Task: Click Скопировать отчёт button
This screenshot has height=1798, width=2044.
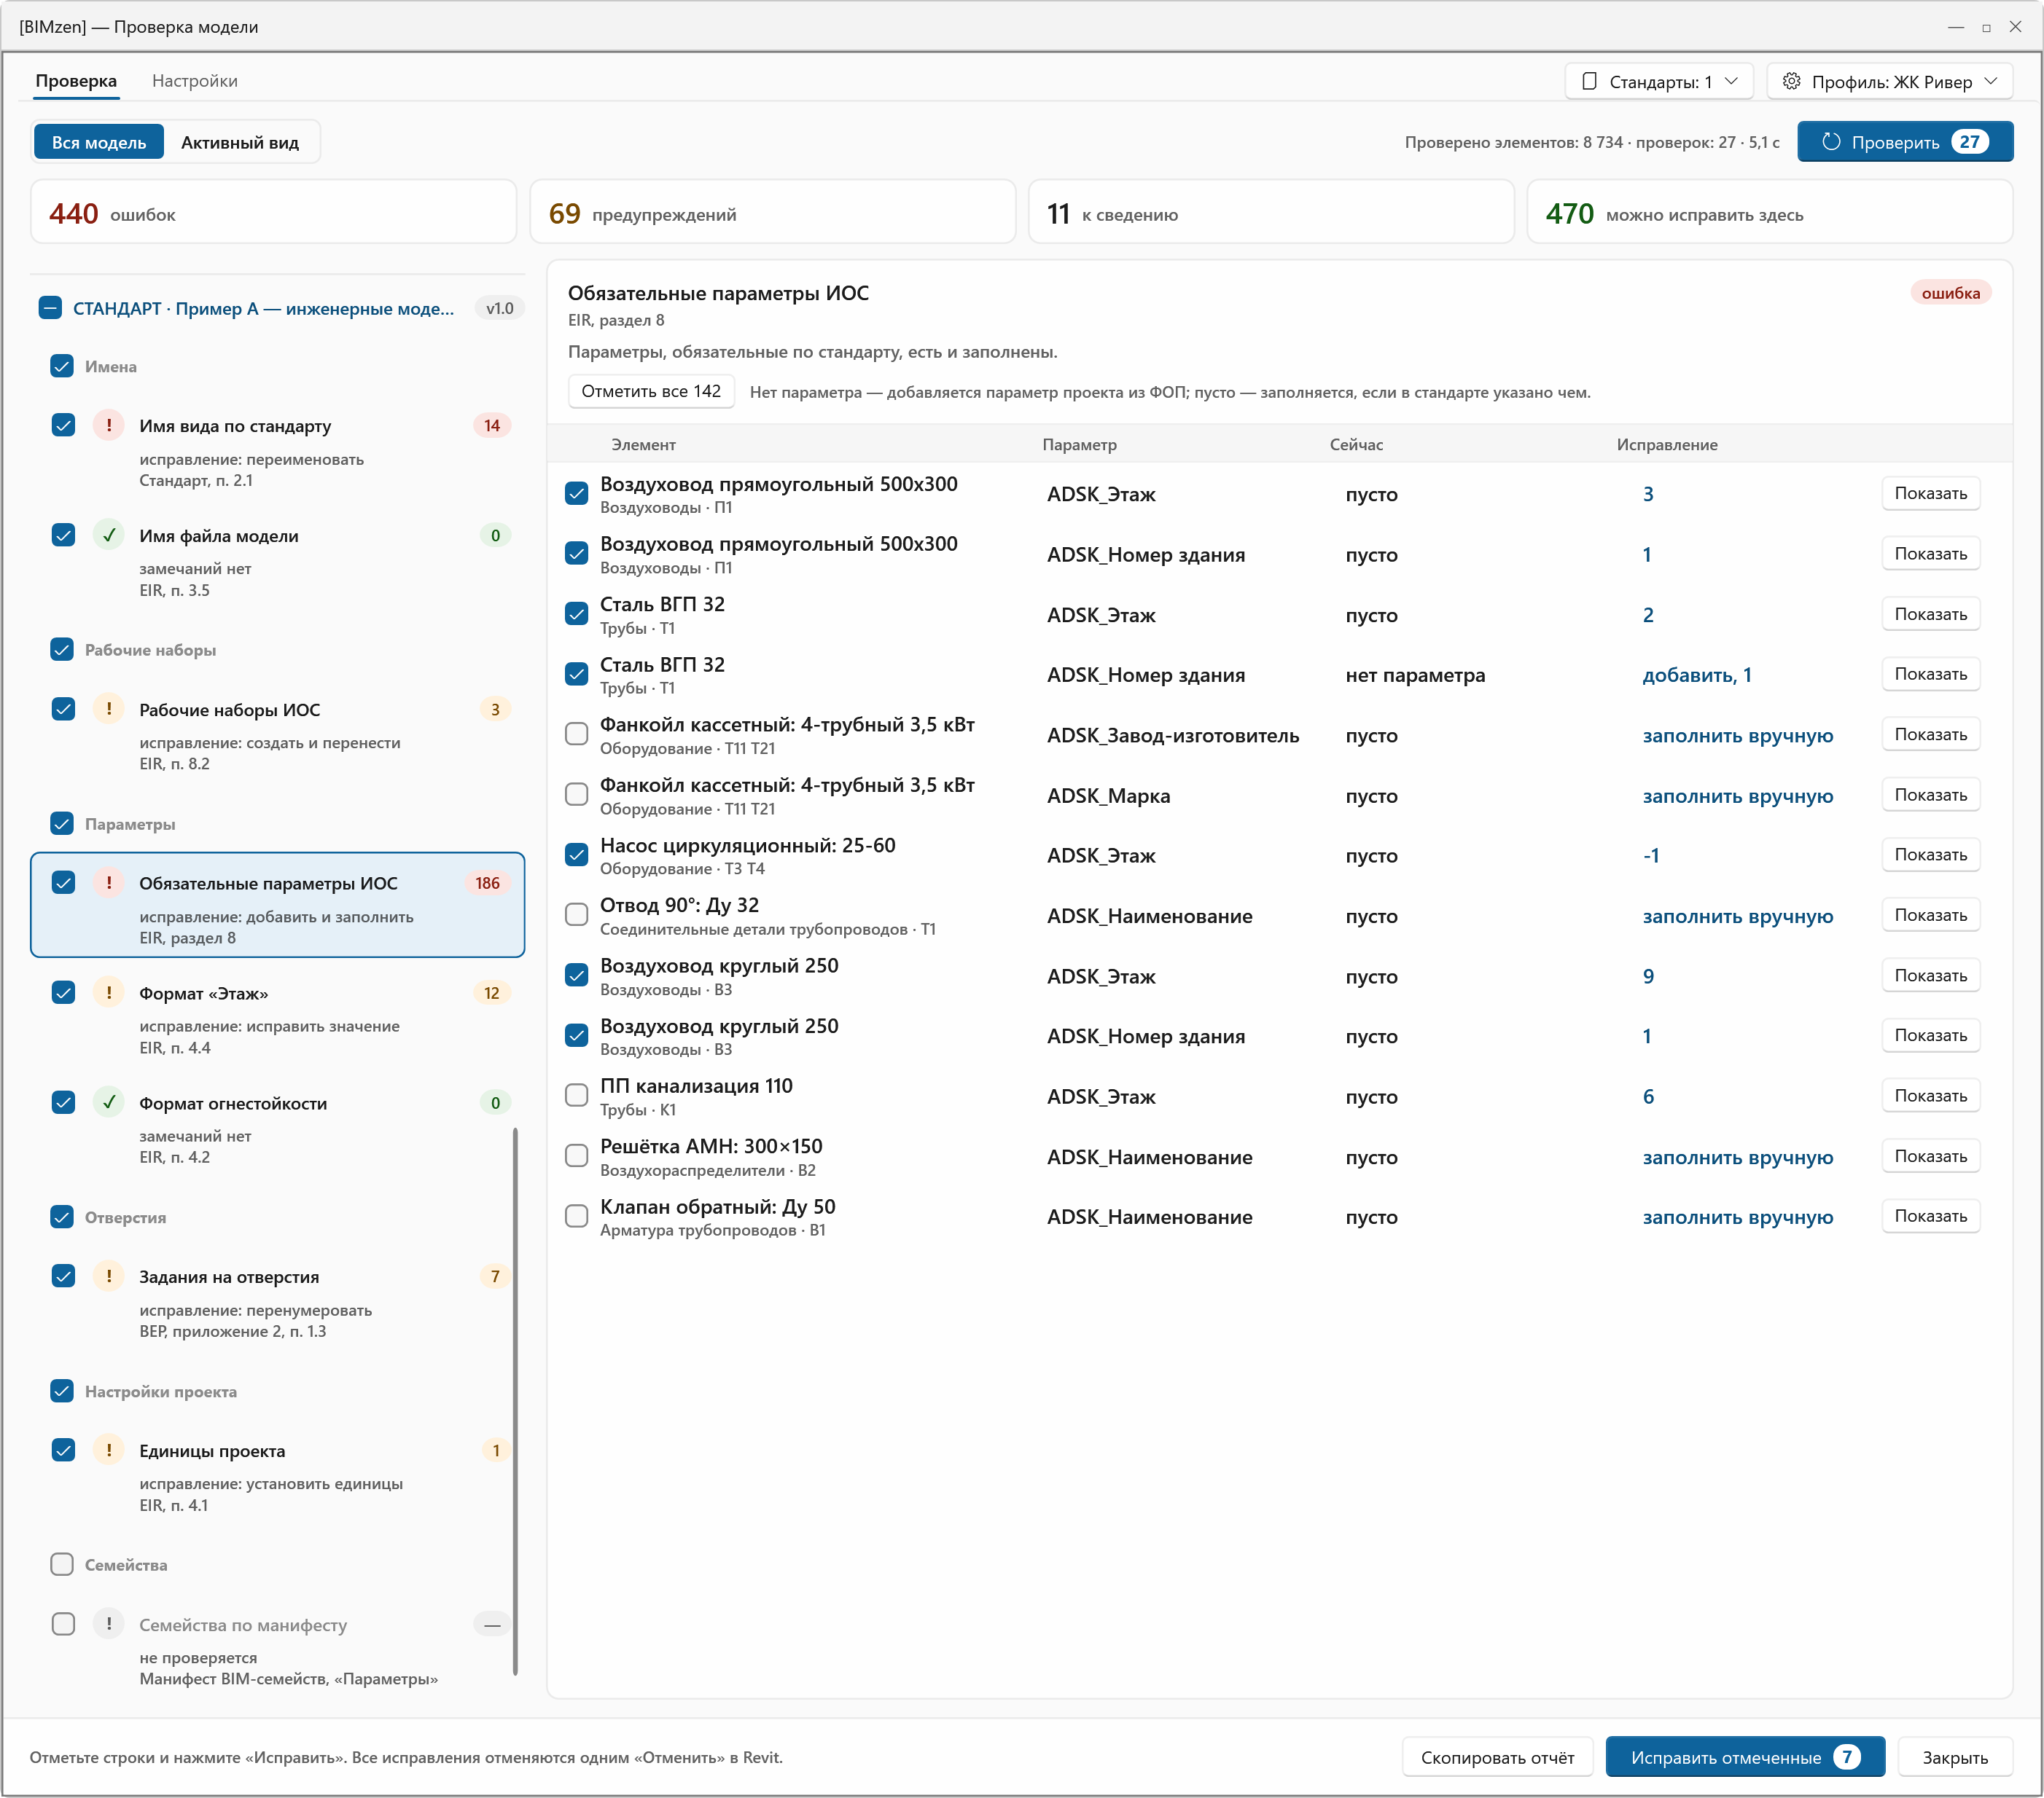Action: coord(1497,1757)
